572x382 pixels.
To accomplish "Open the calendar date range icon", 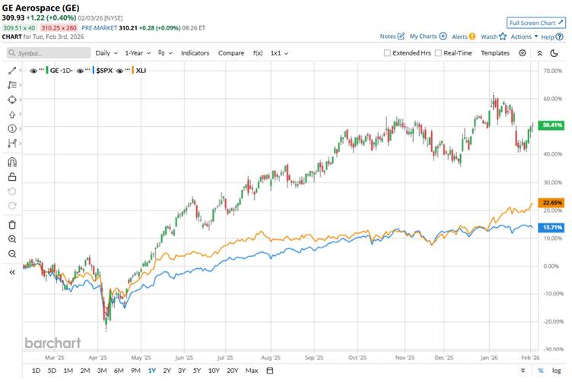I will coord(270,371).
